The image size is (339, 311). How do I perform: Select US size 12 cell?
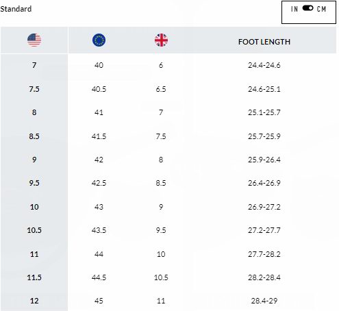click(34, 301)
